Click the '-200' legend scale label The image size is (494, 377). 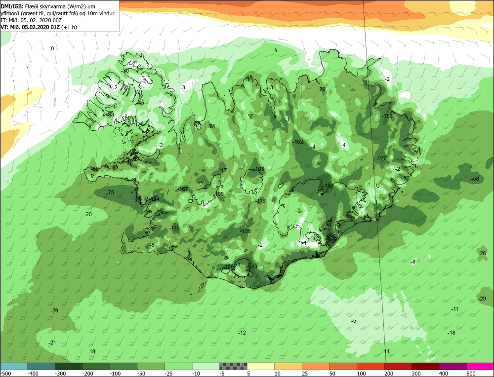(88, 374)
